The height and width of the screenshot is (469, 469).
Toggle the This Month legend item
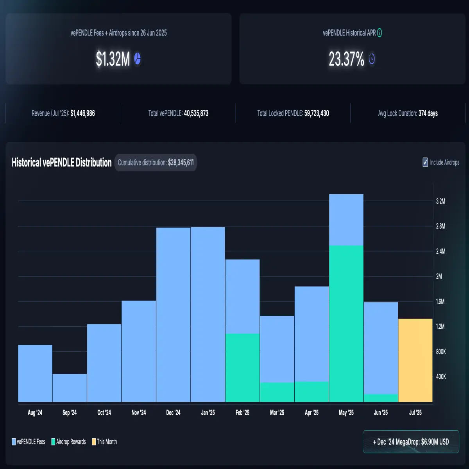pos(104,442)
